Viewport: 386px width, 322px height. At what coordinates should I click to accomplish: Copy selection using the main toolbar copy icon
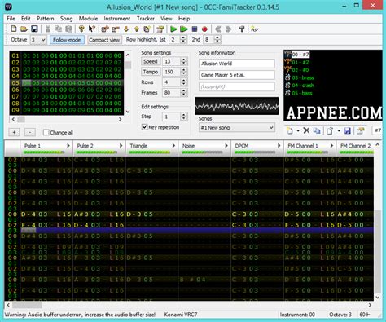point(58,29)
